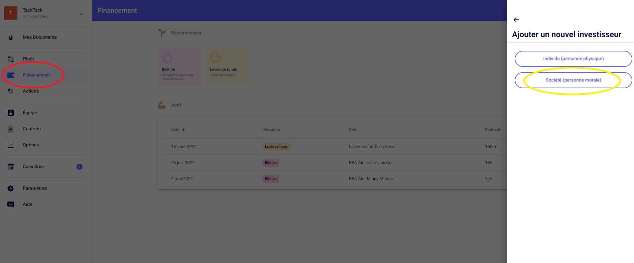Click the Aide envelope icon
The height and width of the screenshot is (263, 634).
click(11, 205)
